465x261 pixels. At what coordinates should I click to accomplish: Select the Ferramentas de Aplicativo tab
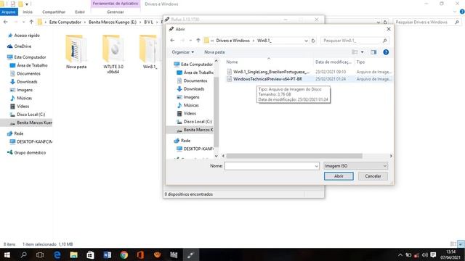pos(116,4)
